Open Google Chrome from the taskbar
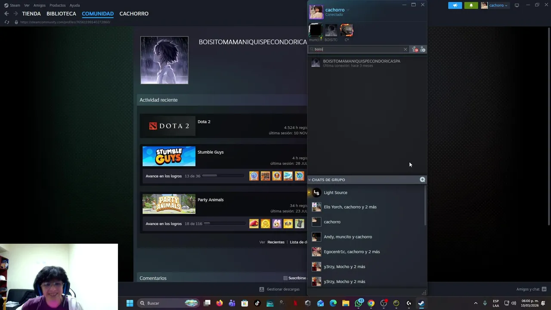The height and width of the screenshot is (310, 551). point(371,303)
